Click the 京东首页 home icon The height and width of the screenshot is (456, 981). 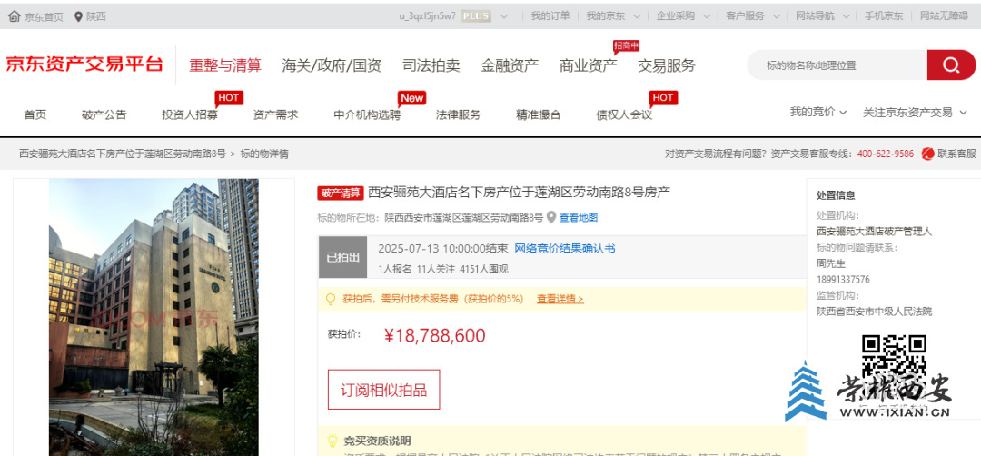tap(14, 16)
